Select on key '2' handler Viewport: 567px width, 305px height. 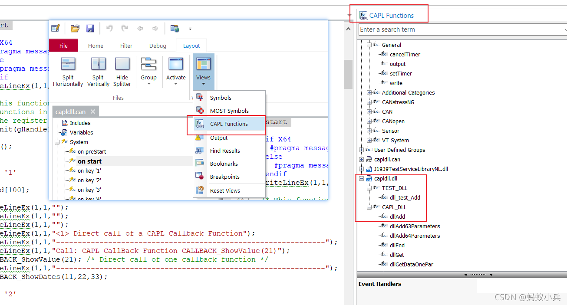tap(89, 180)
